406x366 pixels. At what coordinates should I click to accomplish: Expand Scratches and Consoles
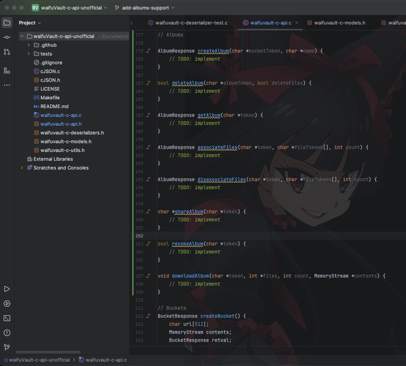tap(22, 168)
